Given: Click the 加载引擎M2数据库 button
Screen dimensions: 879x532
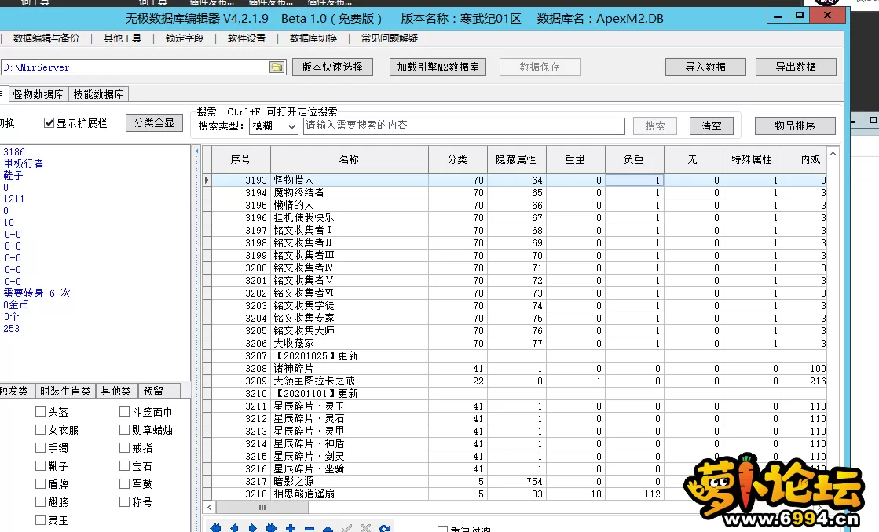Looking at the screenshot, I should 438,67.
